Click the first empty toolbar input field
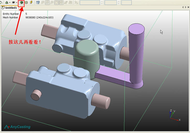190x133 pixels. [90, 3]
